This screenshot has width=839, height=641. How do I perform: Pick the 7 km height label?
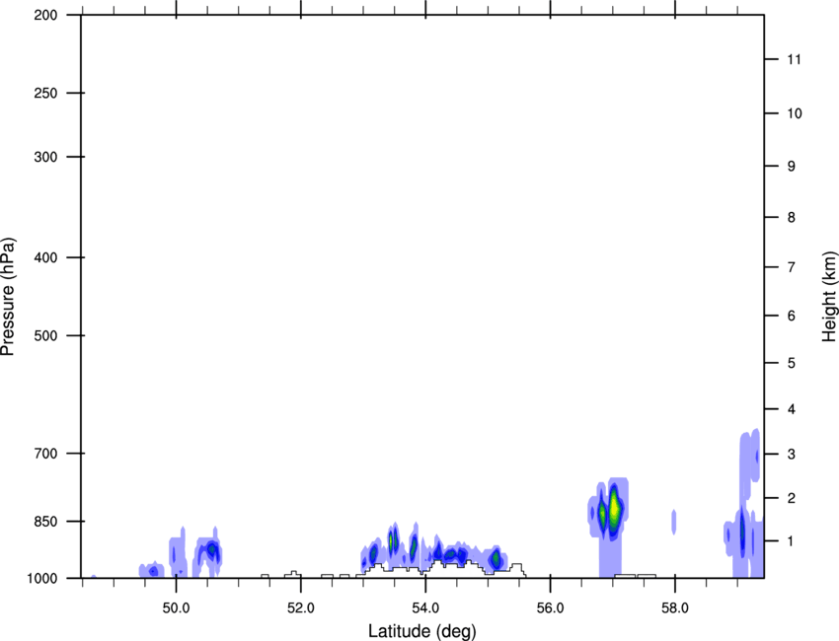pyautogui.click(x=792, y=267)
